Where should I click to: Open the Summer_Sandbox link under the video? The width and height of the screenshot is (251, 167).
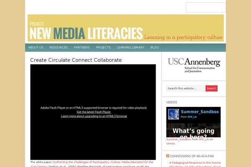pos(179,139)
